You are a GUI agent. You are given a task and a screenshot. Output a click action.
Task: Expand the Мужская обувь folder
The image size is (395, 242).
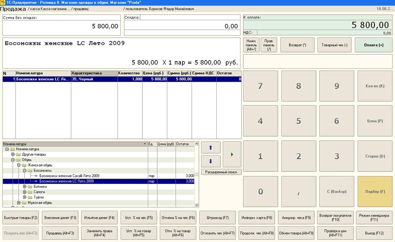19,203
